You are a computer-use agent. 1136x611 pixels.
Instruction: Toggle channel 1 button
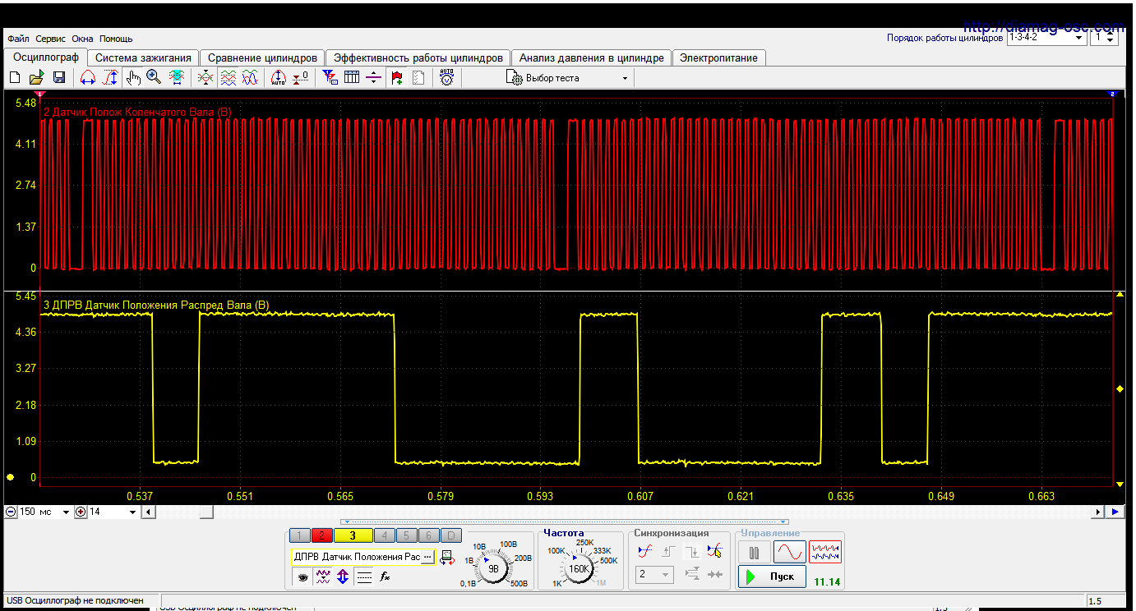(x=300, y=535)
